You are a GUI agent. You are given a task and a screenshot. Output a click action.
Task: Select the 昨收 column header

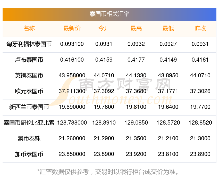(200, 29)
